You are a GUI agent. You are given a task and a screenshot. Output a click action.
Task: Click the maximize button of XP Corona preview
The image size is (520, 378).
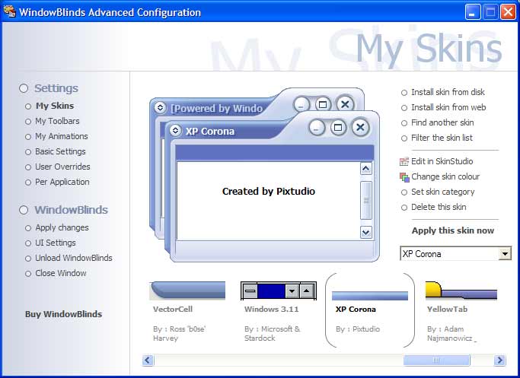(338, 128)
